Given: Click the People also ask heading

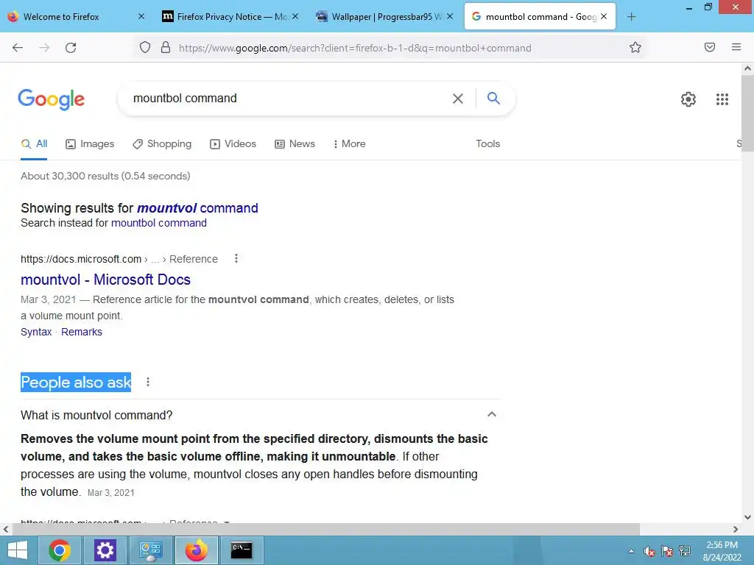Looking at the screenshot, I should pyautogui.click(x=76, y=383).
